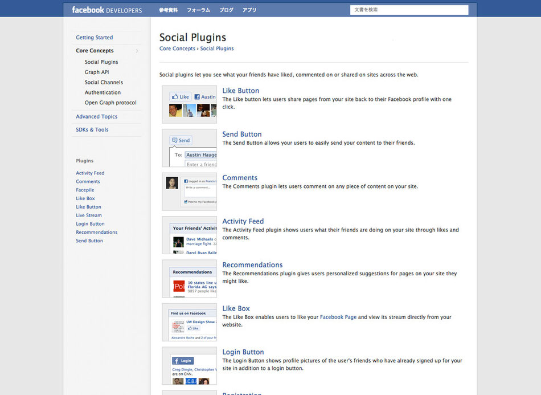
Task: Open Comments in the Plugins list
Action: (88, 181)
